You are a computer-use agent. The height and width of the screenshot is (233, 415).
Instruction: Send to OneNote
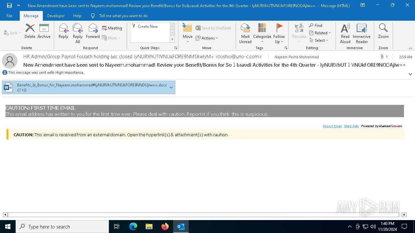tap(213, 28)
